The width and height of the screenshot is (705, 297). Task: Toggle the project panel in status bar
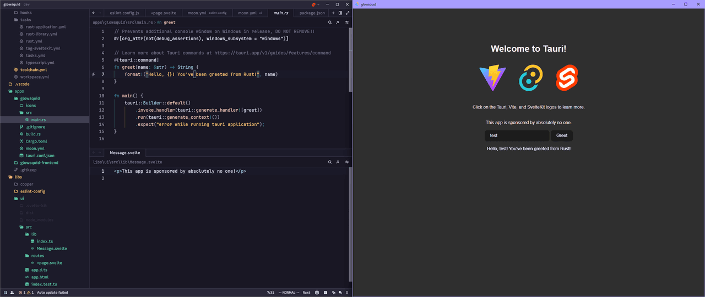[x=6, y=293]
